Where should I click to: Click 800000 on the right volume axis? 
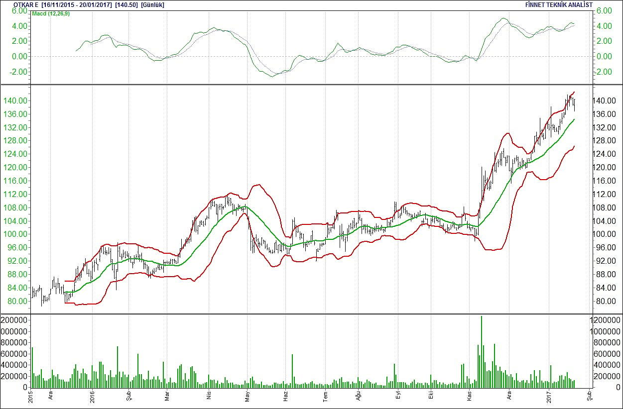(x=608, y=342)
